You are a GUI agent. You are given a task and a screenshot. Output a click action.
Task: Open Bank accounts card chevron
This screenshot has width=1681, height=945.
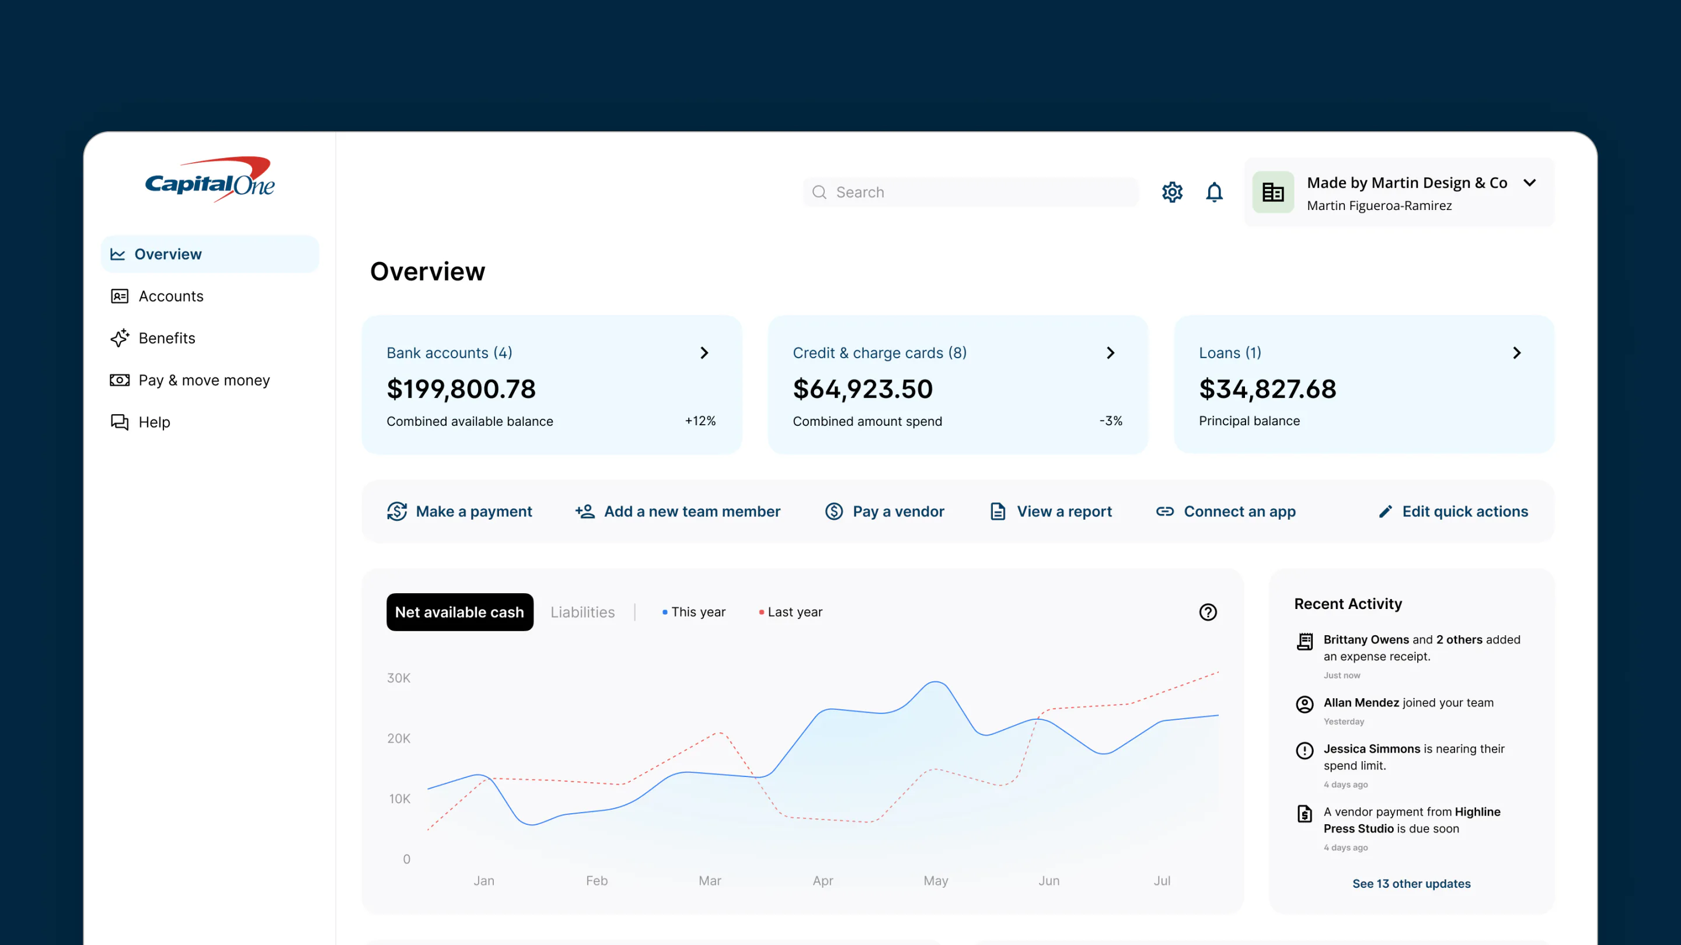point(704,353)
